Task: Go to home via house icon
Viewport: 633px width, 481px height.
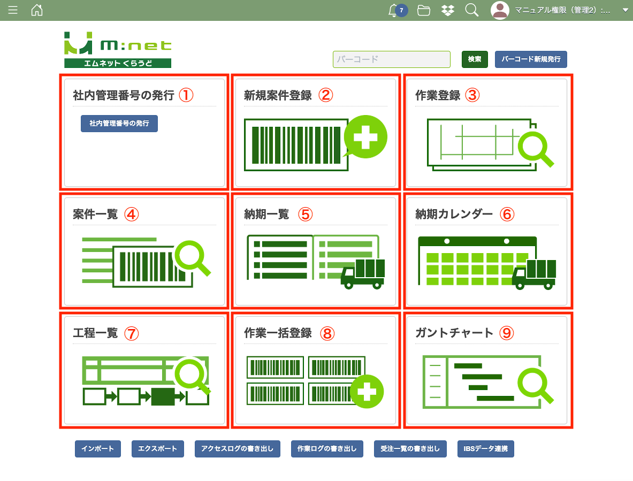Action: [37, 10]
